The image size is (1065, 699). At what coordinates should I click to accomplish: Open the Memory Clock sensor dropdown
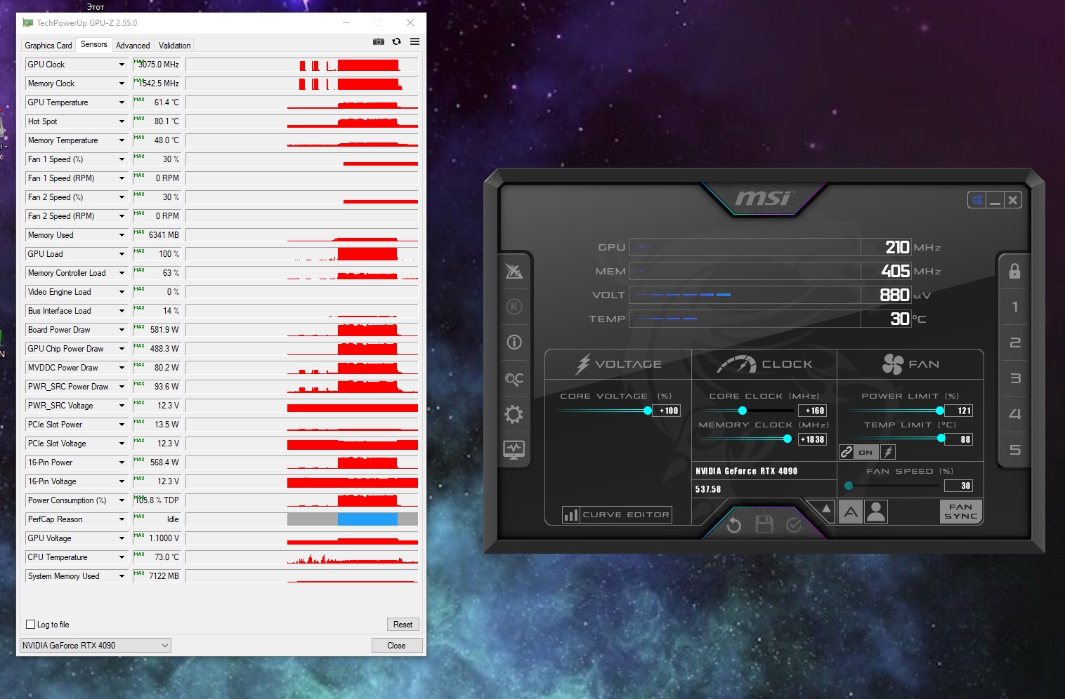[122, 84]
